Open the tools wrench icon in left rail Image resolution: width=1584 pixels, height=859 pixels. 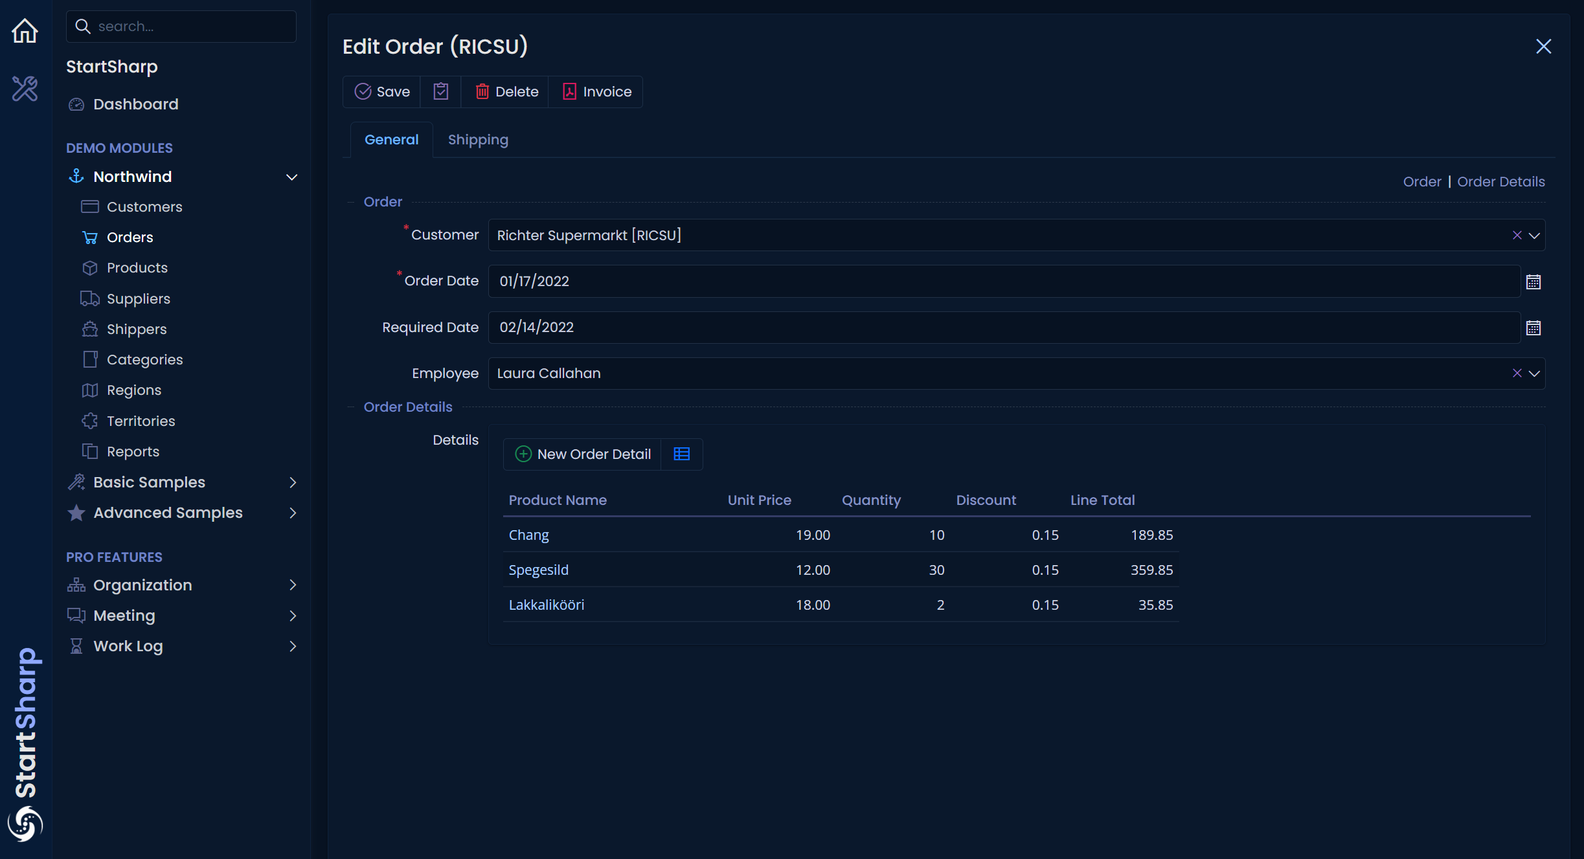[x=25, y=89]
